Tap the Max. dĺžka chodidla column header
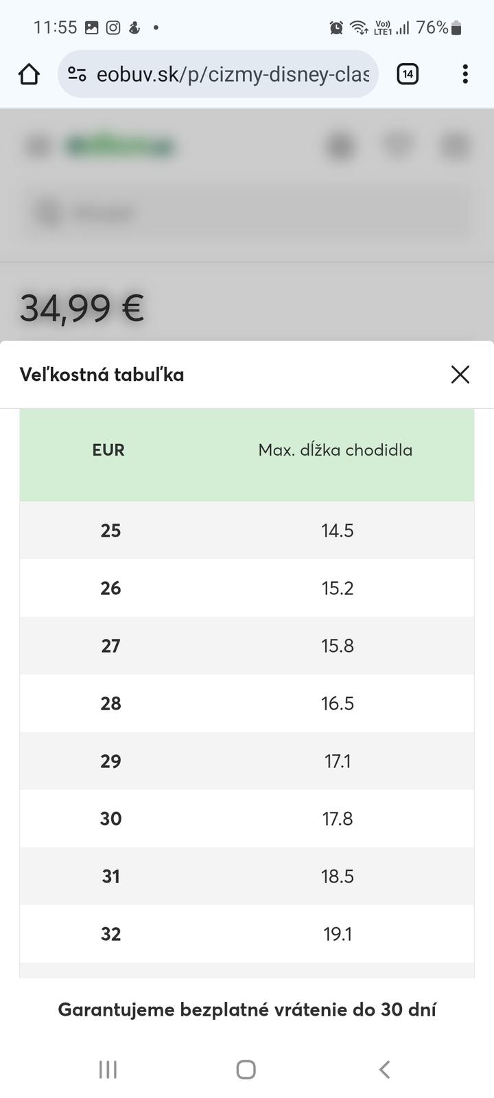494x1098 pixels. pyautogui.click(x=335, y=450)
